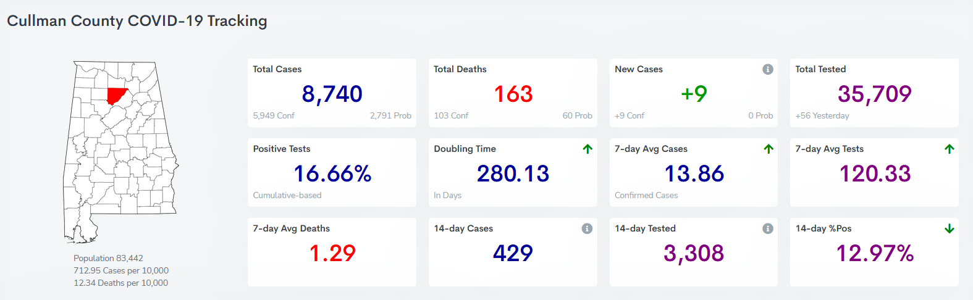Click the up arrow on 7-day Avg Cases
Viewport: 973px width, 300px height.
tap(769, 149)
